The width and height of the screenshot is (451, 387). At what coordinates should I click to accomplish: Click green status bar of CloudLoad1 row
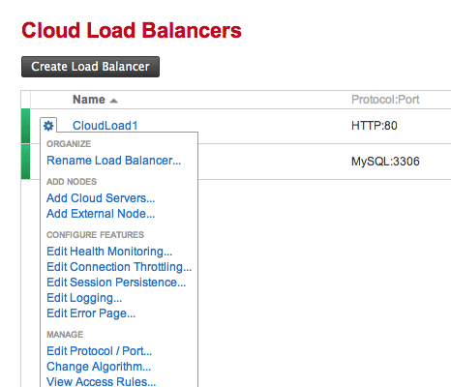[25, 126]
